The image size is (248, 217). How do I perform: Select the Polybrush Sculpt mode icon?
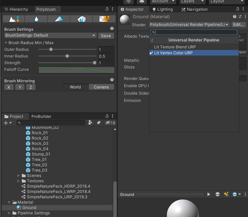(13, 19)
